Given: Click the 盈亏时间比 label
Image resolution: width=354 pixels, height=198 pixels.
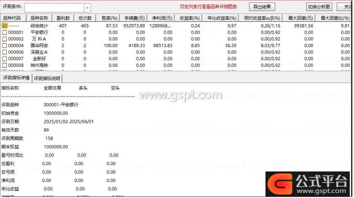Looking at the screenshot, I should 12,155.
